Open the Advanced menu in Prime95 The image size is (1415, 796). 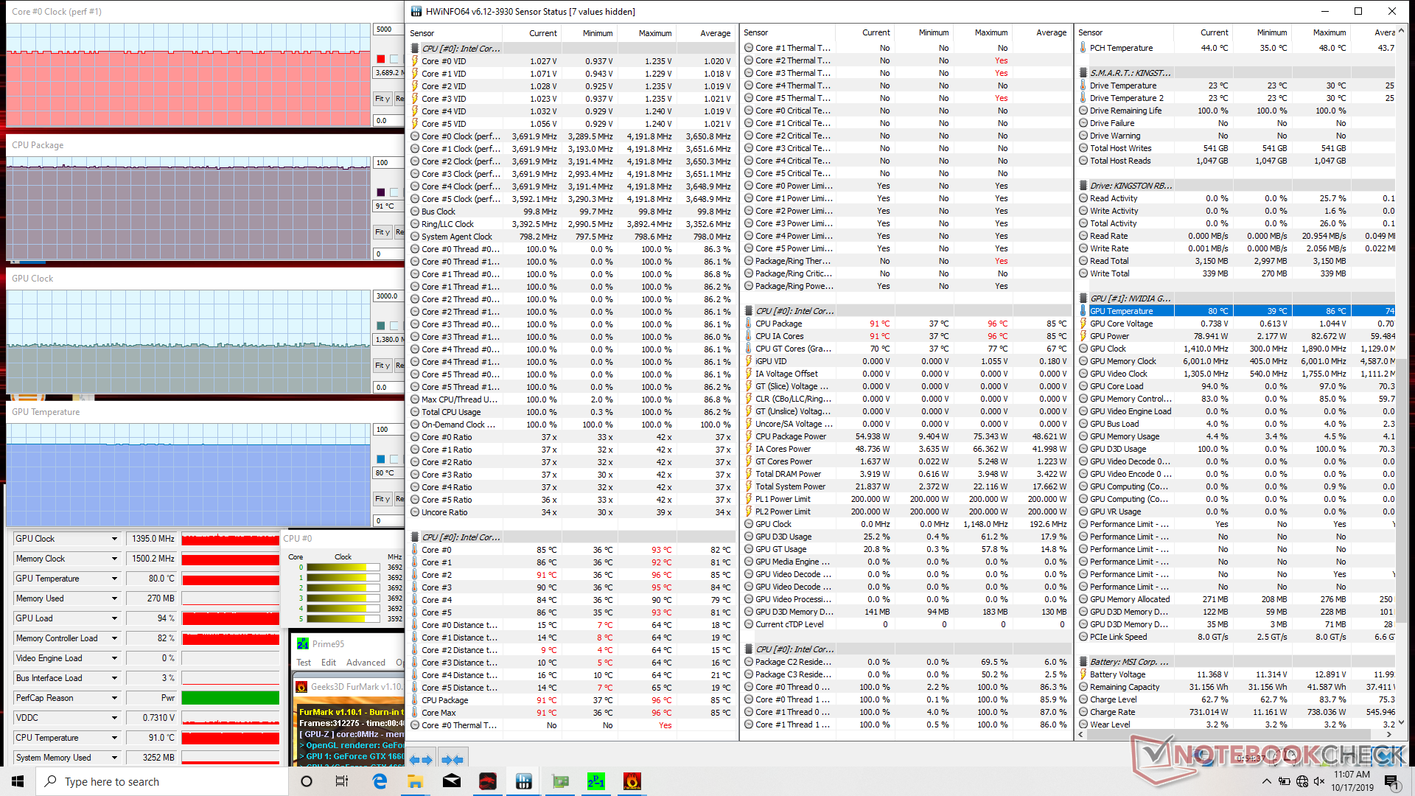click(x=366, y=663)
